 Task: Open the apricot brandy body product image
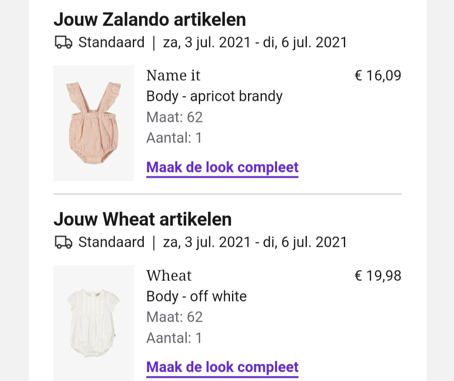[x=93, y=123]
